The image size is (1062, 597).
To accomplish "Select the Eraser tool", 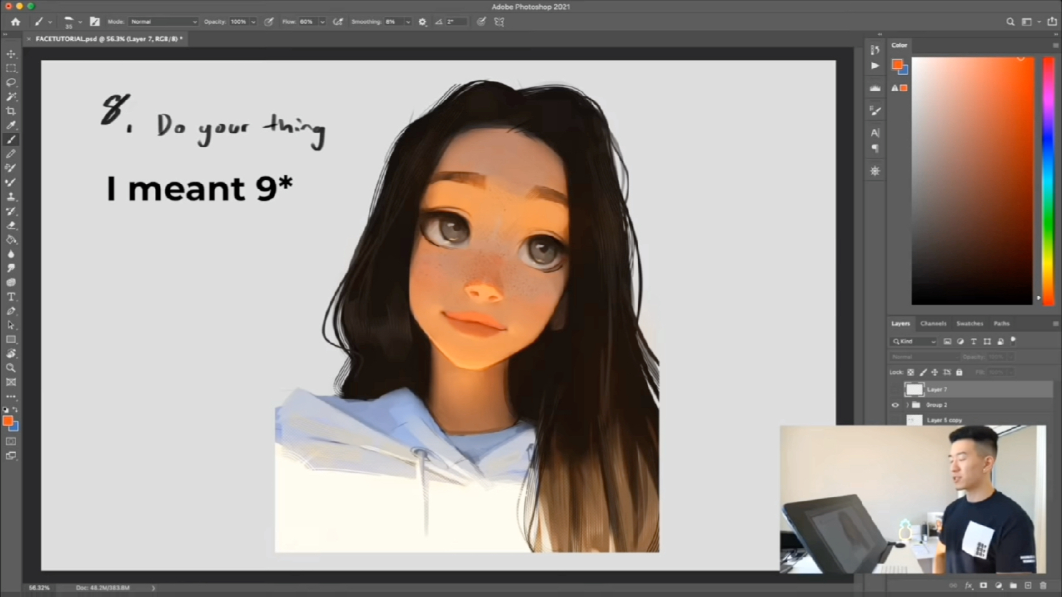I will click(11, 226).
